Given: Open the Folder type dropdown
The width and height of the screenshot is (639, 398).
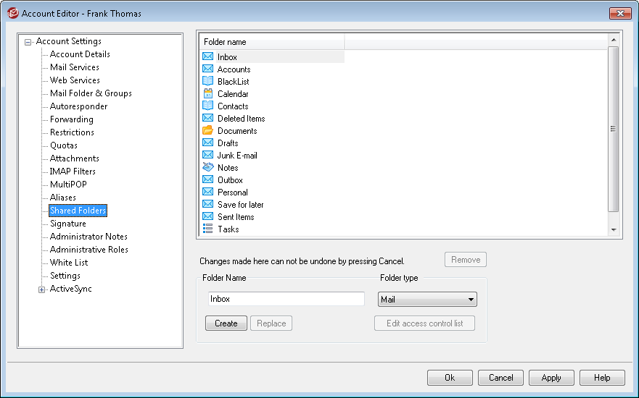Looking at the screenshot, I should [x=427, y=300].
